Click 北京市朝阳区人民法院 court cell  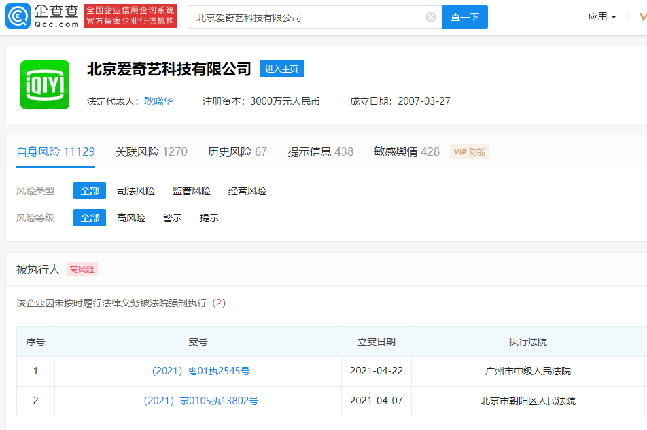point(528,401)
